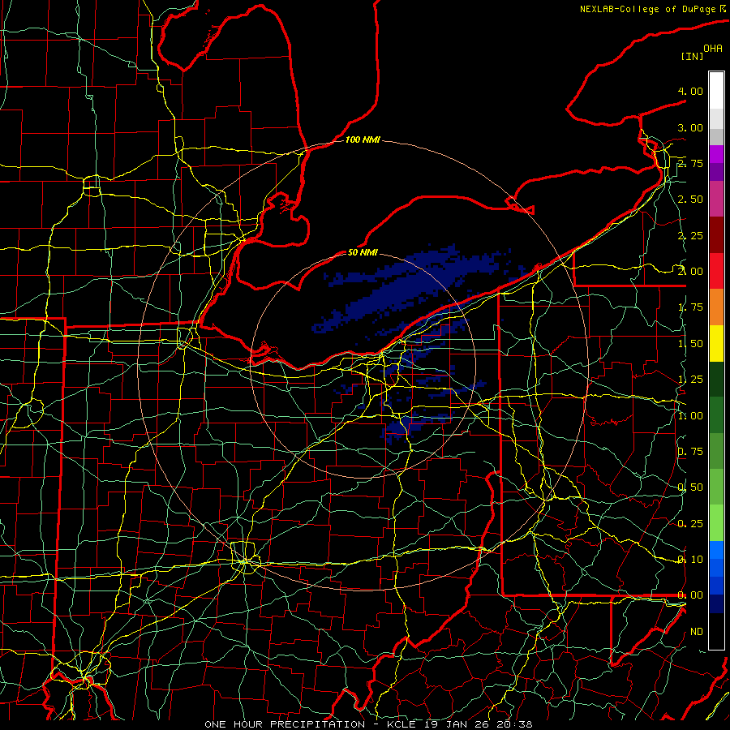Click the yellow legend swatch

tap(716, 343)
